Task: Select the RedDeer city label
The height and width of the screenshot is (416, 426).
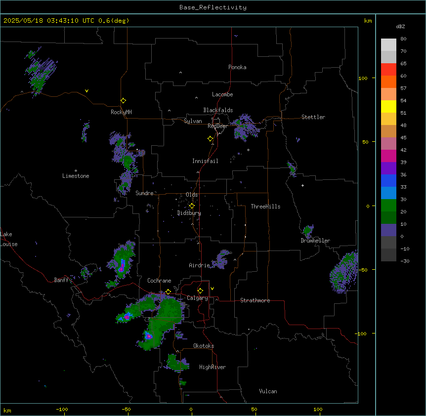Action: [x=217, y=126]
